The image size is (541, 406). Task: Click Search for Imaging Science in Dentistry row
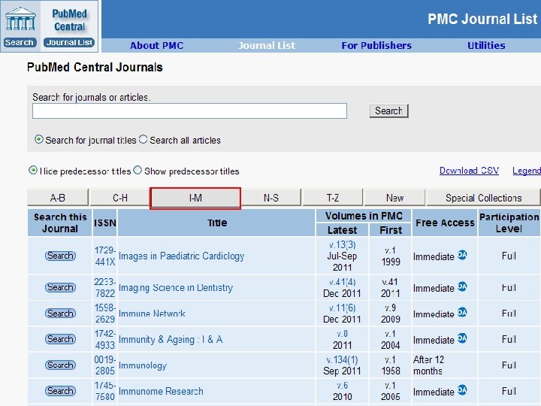(x=60, y=287)
